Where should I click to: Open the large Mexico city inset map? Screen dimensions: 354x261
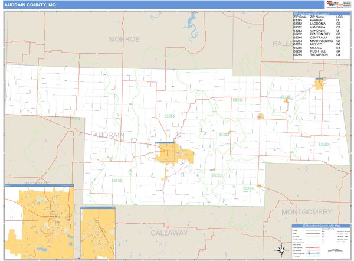[x=39, y=221]
